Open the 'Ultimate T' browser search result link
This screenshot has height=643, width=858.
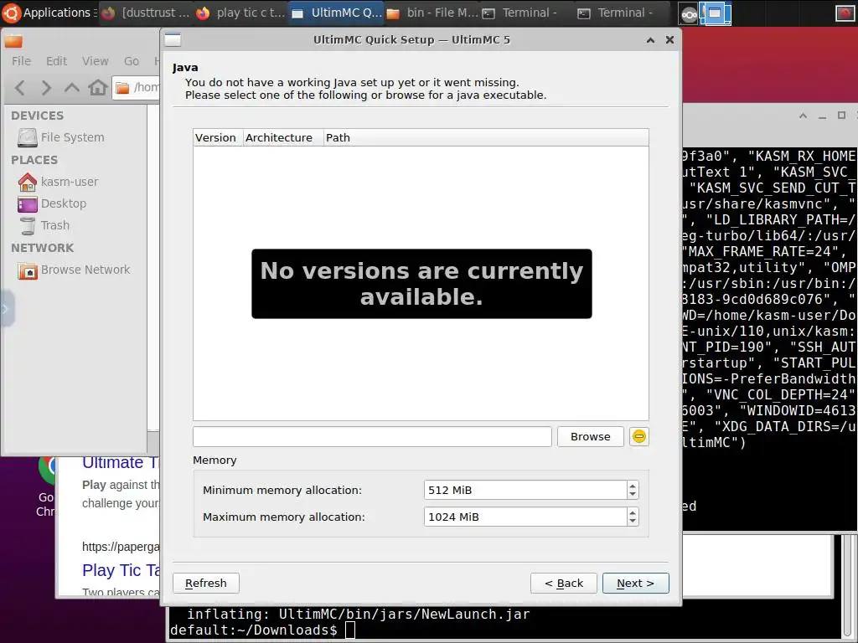click(121, 462)
